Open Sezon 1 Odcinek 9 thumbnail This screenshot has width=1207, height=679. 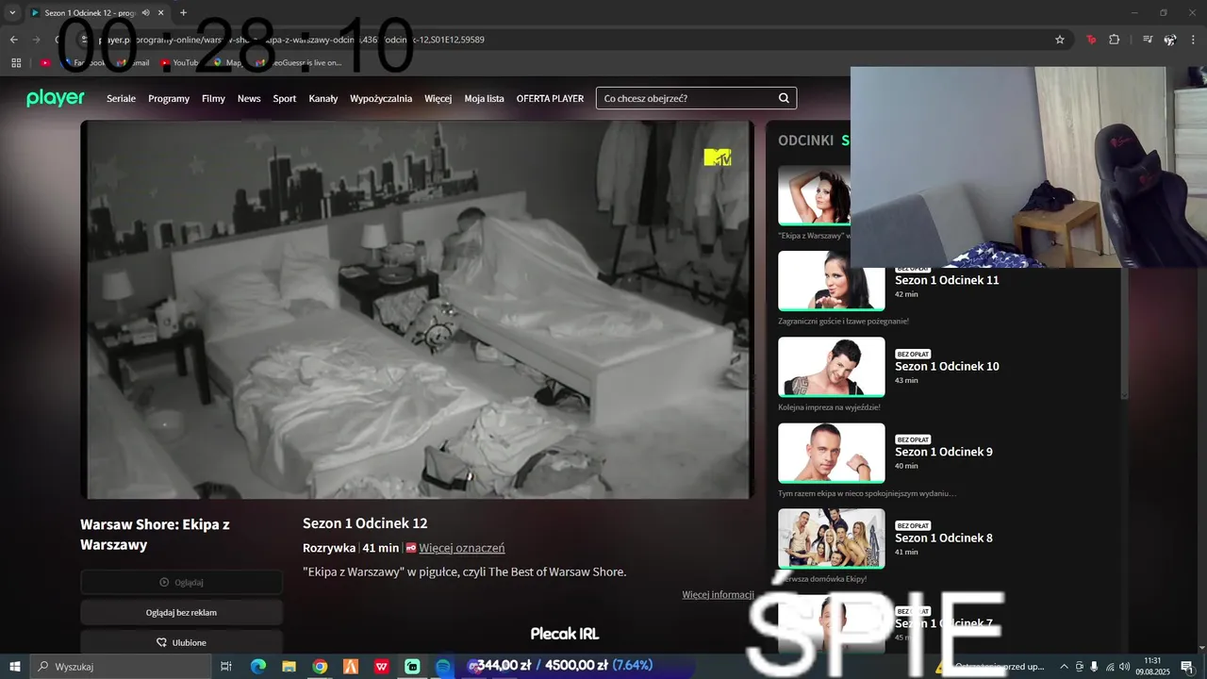coord(832,453)
